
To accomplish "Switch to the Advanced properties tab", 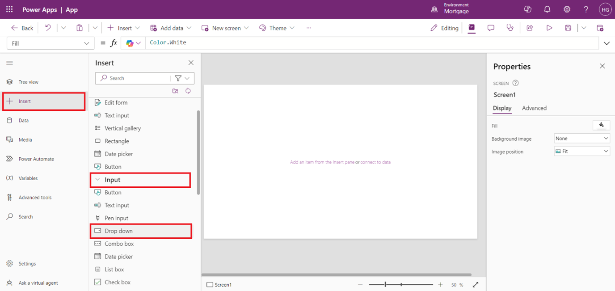I will click(534, 108).
